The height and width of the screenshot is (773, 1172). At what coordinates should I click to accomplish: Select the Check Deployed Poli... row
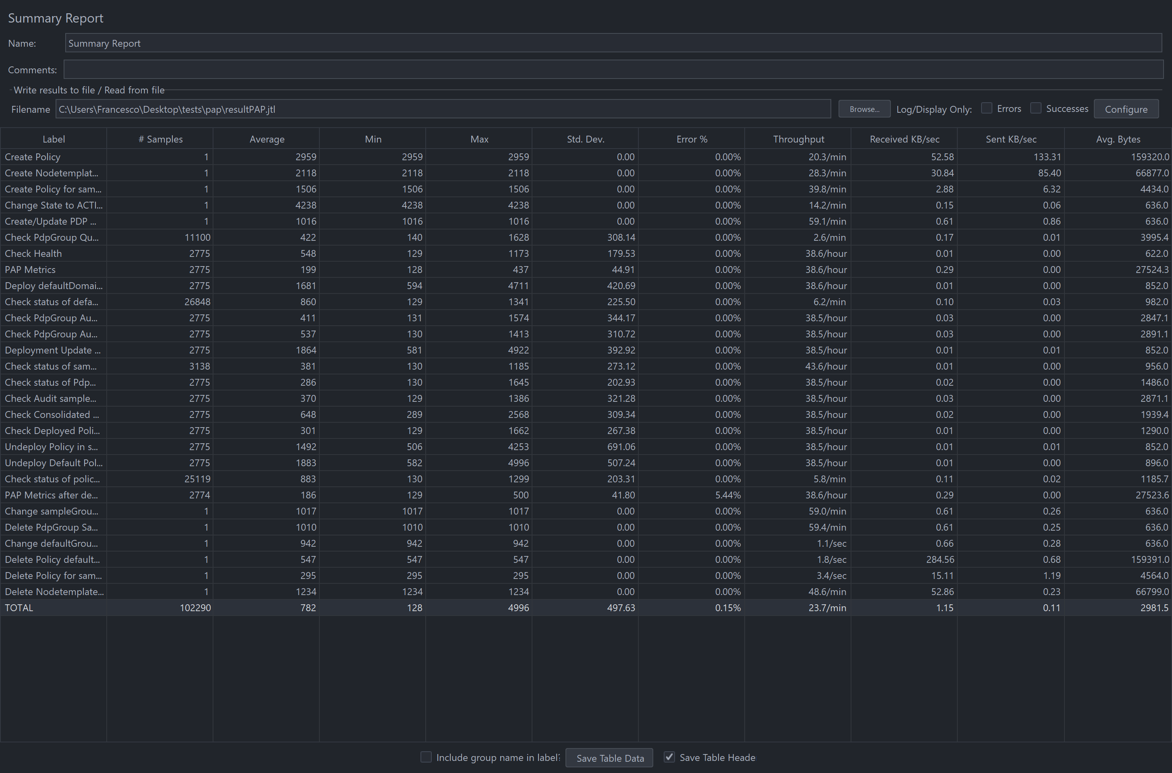(586, 431)
